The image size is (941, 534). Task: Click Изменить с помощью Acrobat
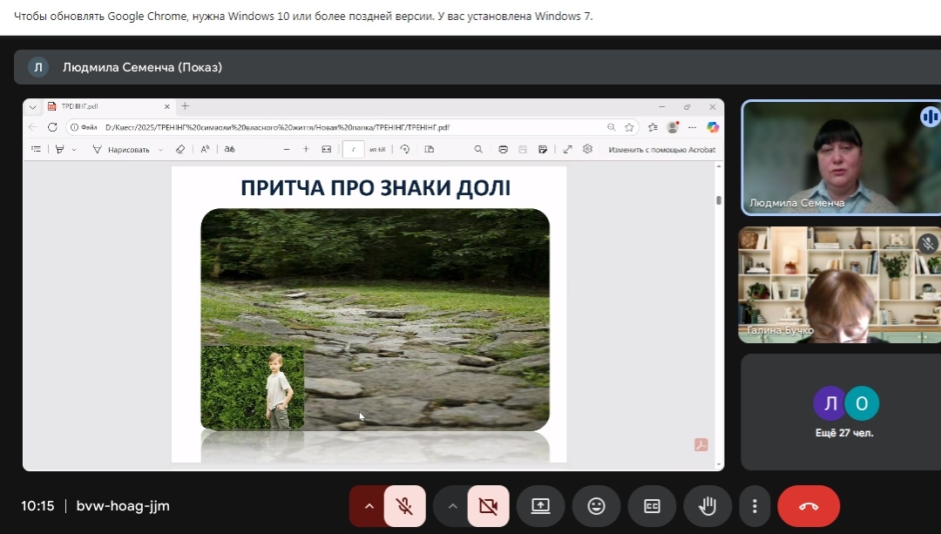click(x=660, y=148)
